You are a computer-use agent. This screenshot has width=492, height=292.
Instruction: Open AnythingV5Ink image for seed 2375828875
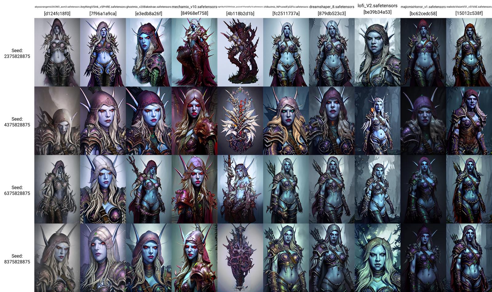pyautogui.click(x=103, y=52)
